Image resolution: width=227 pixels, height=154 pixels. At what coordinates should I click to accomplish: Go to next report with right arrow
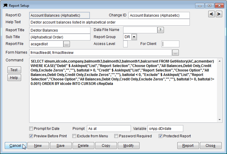click(x=219, y=14)
